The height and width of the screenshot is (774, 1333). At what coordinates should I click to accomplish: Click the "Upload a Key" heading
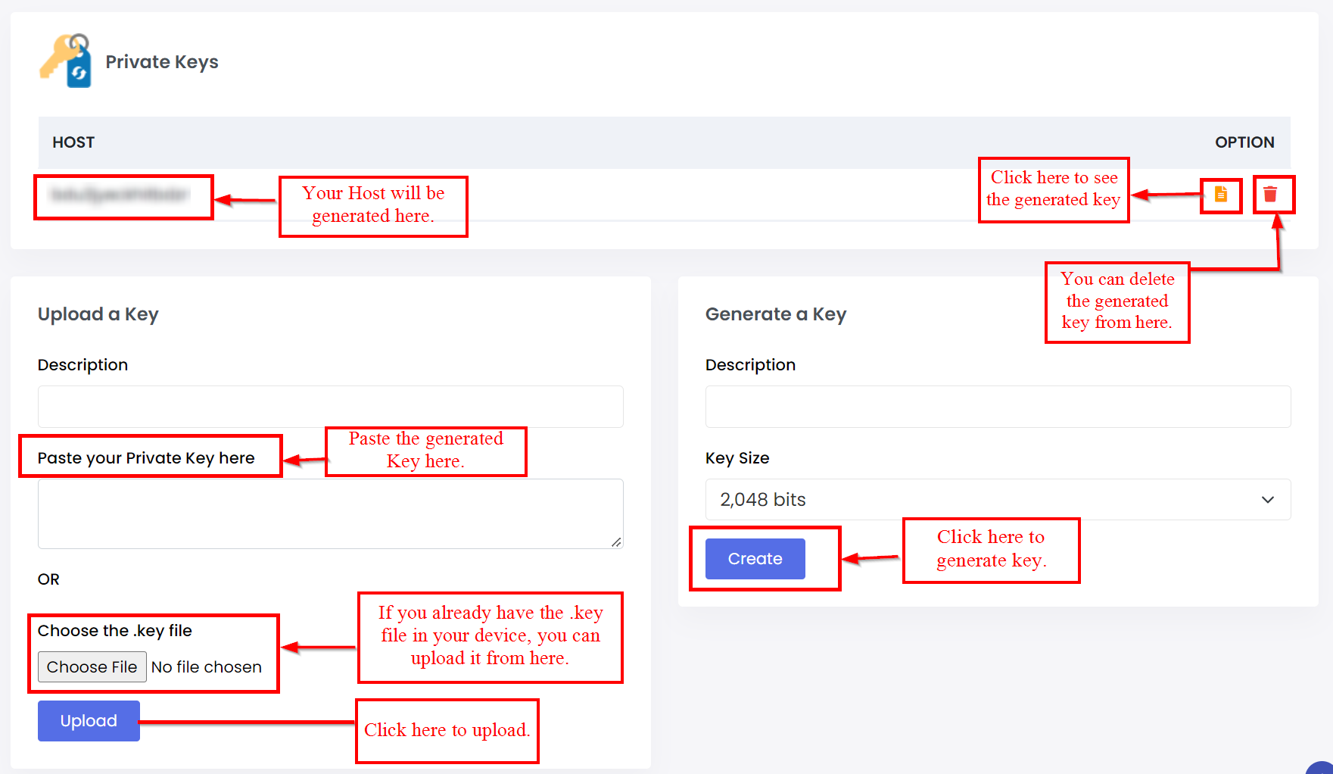click(x=98, y=314)
